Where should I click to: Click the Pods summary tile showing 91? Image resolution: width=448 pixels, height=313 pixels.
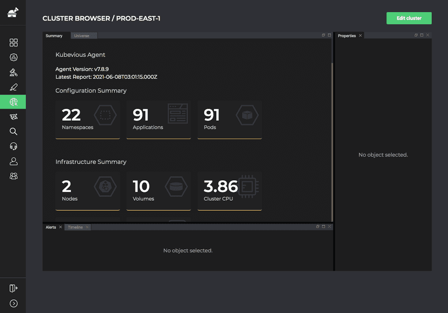coord(229,120)
